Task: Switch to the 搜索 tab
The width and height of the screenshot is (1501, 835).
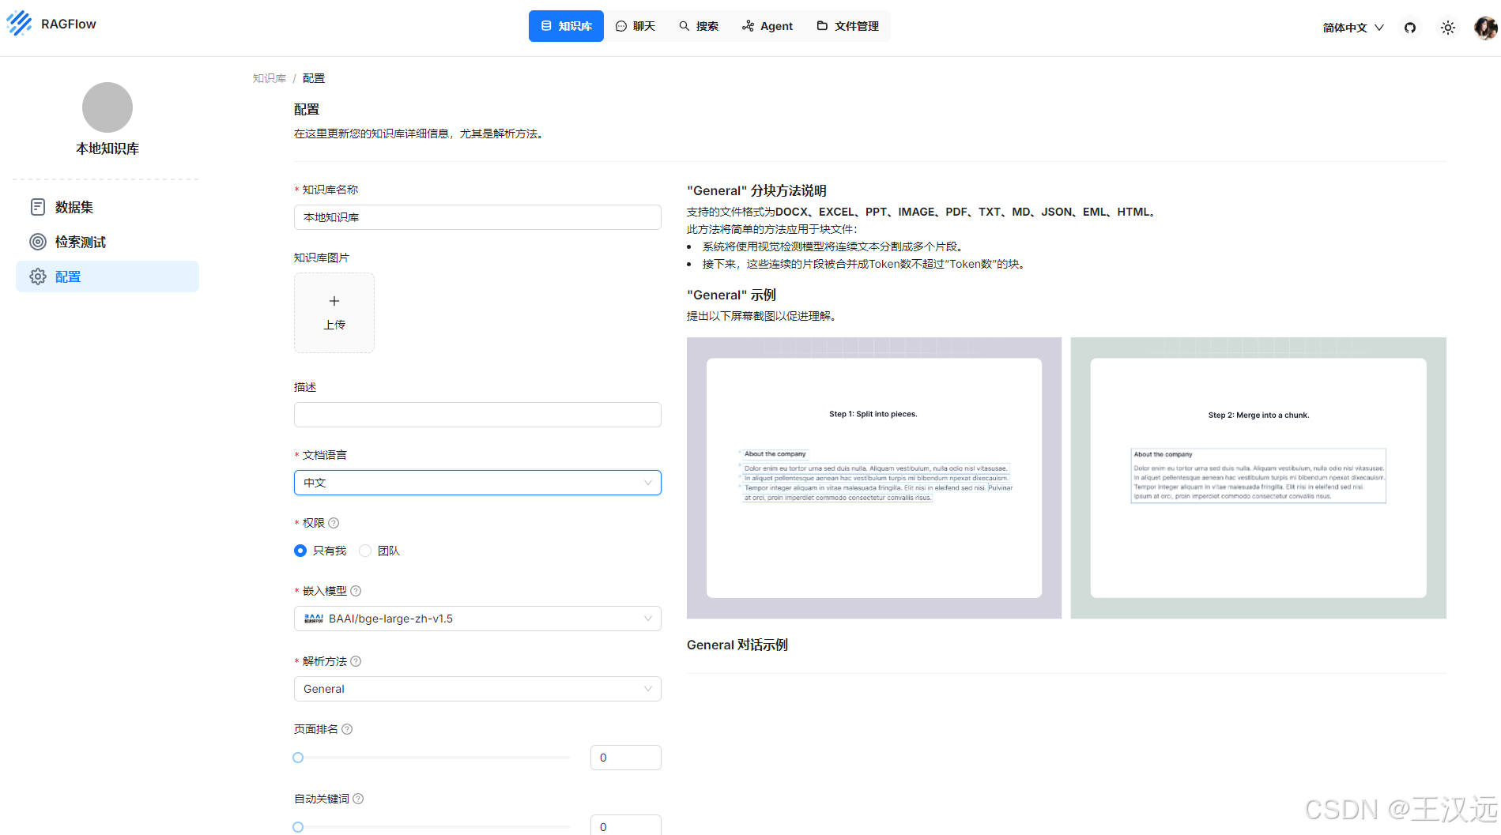Action: [x=699, y=26]
